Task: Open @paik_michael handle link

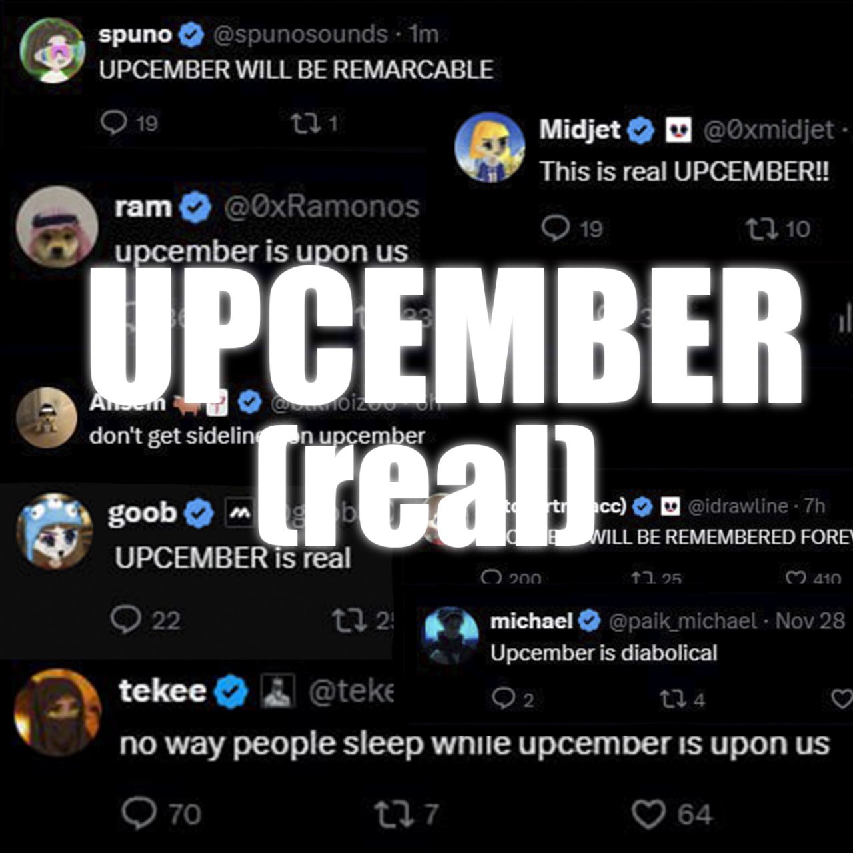Action: (x=683, y=621)
